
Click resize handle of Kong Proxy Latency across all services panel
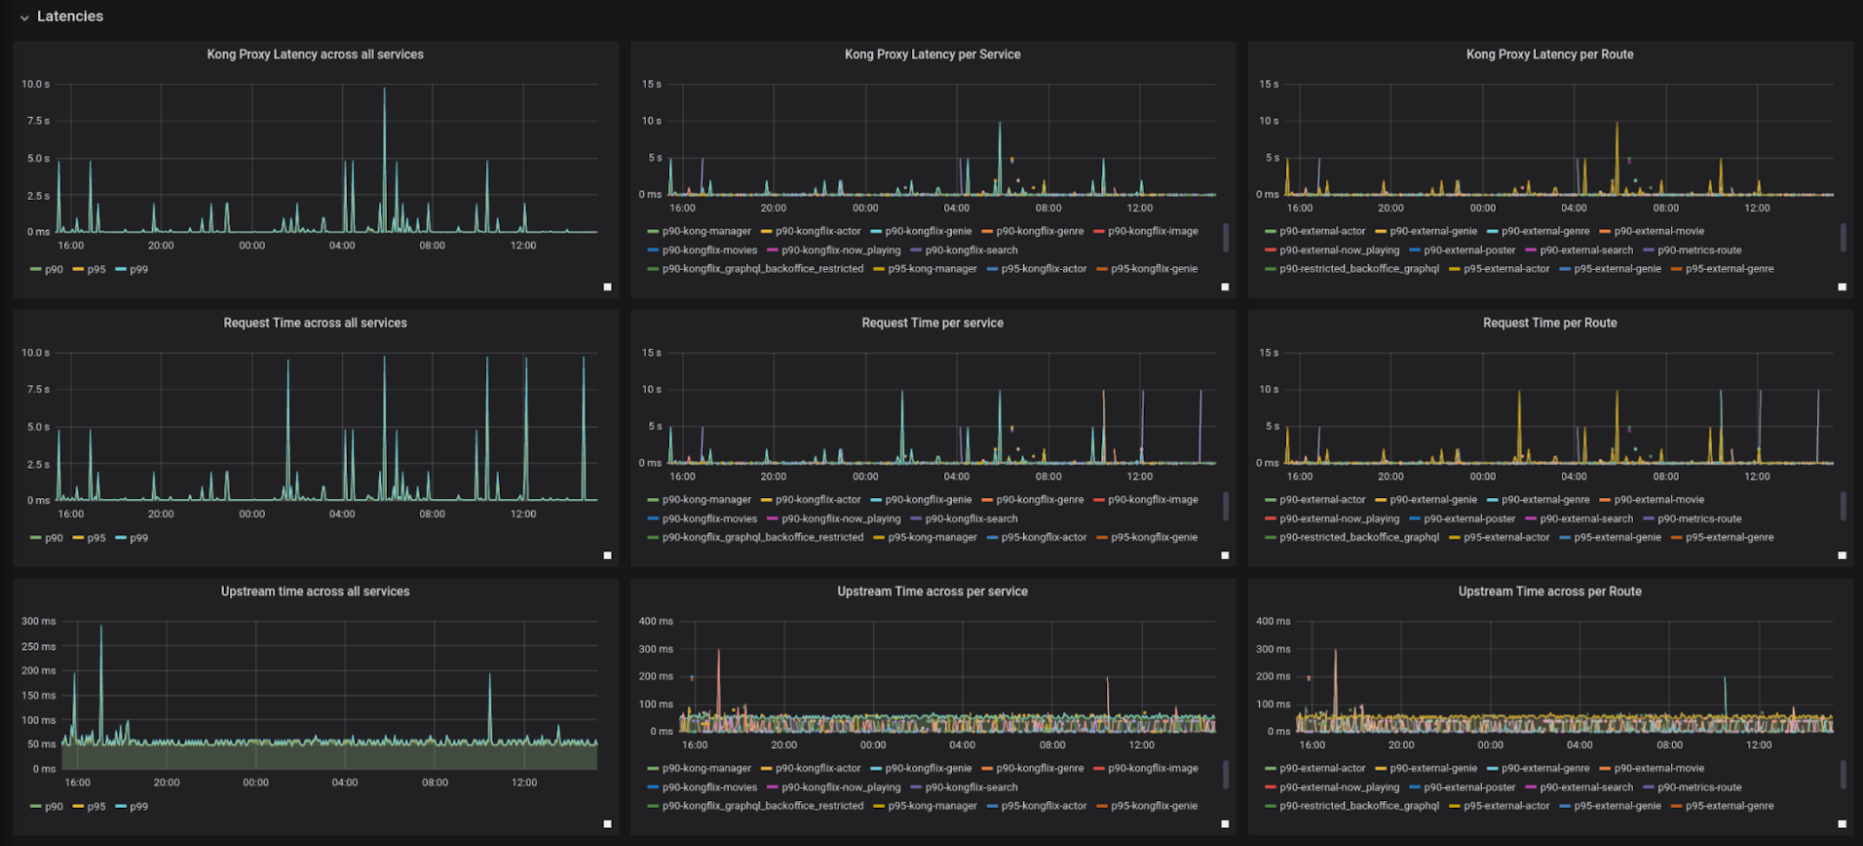pyautogui.click(x=608, y=287)
